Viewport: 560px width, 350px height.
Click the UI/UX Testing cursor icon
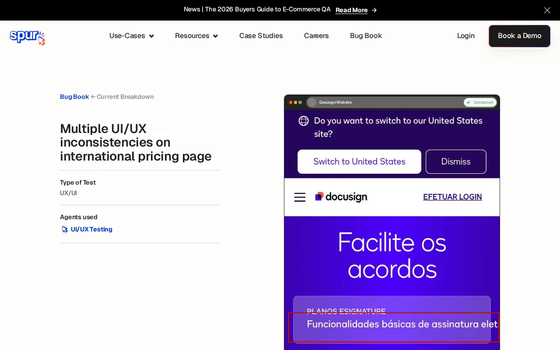[x=65, y=229]
